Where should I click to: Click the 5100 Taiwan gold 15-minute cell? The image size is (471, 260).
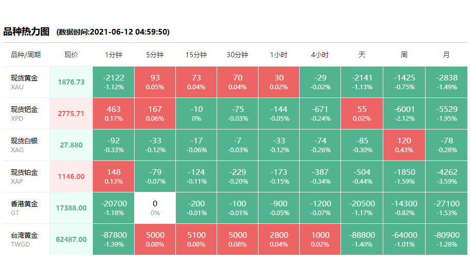click(196, 239)
